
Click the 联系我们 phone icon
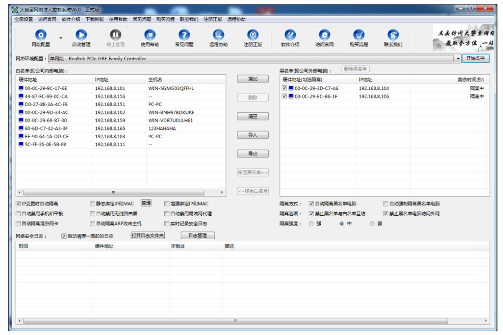(393, 35)
